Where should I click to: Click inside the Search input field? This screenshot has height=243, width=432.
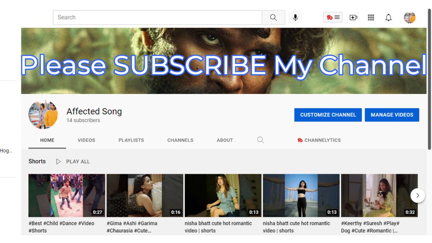tap(157, 17)
